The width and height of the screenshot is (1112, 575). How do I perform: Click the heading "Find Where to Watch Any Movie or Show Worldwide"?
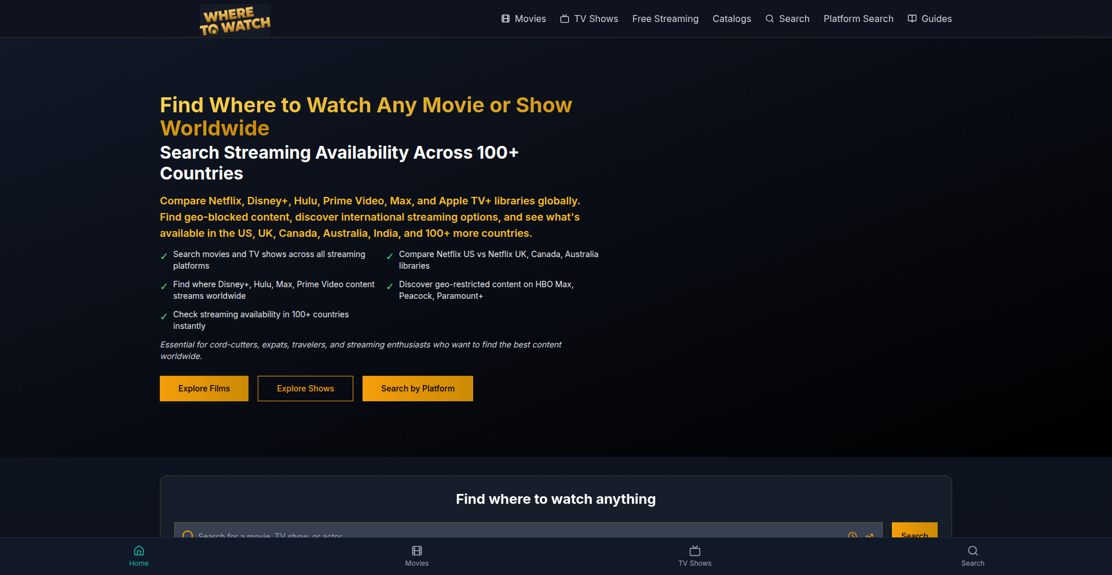(x=366, y=116)
